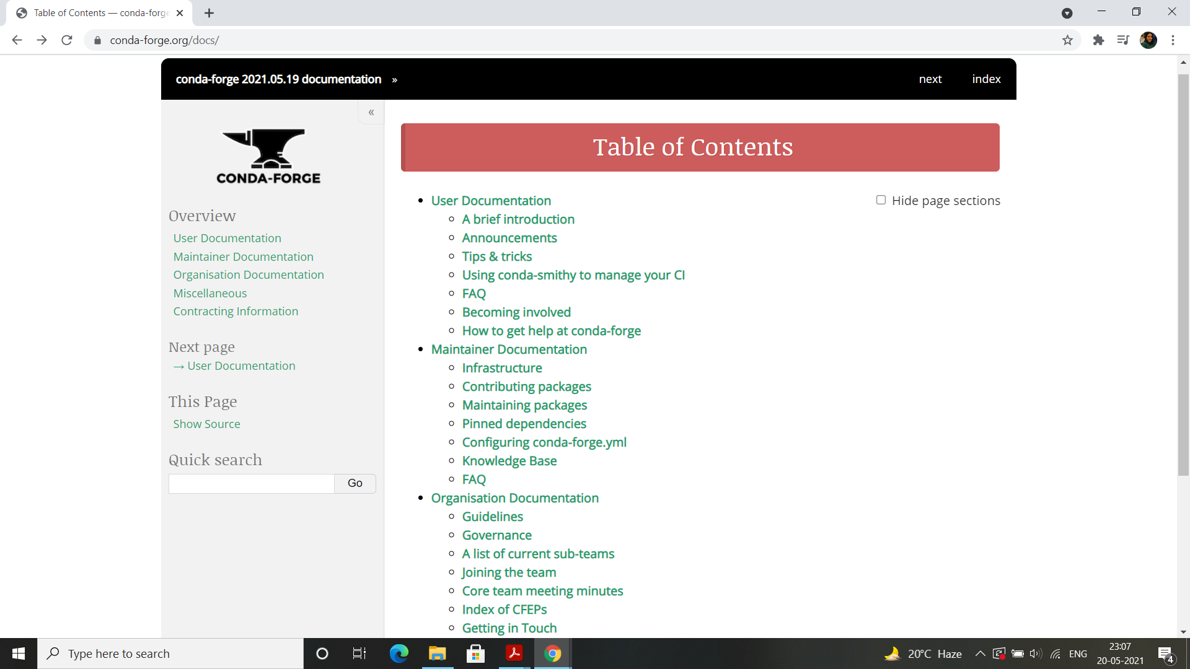Open A brief introduction link

[x=518, y=219]
